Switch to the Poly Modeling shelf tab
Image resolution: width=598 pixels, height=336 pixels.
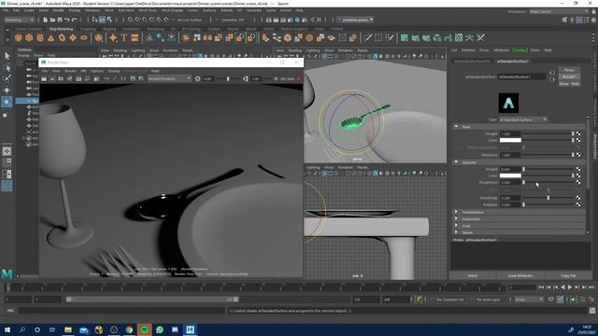click(61, 29)
